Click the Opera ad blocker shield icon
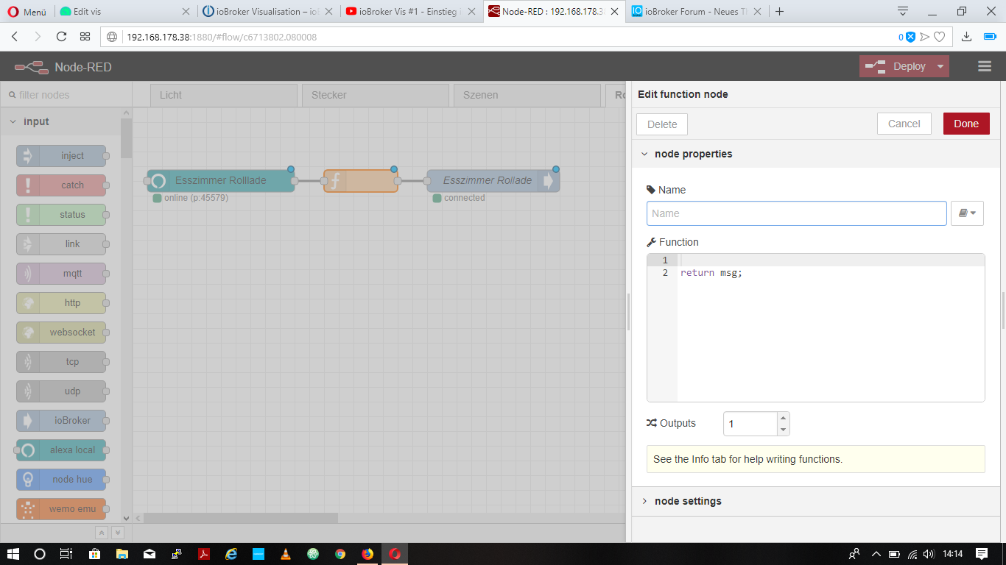Image resolution: width=1006 pixels, height=565 pixels. pyautogui.click(x=910, y=37)
